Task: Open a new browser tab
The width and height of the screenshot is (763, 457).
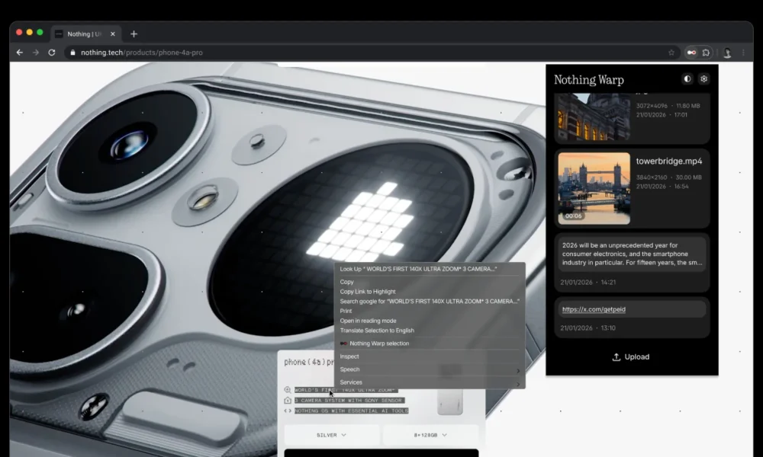Action: (x=134, y=34)
